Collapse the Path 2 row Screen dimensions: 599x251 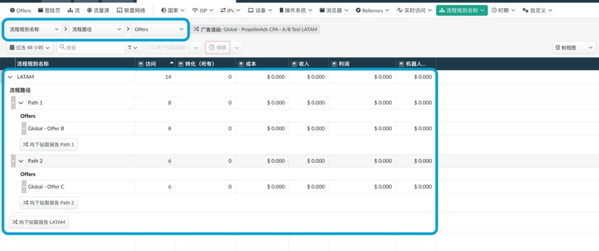pyautogui.click(x=21, y=161)
